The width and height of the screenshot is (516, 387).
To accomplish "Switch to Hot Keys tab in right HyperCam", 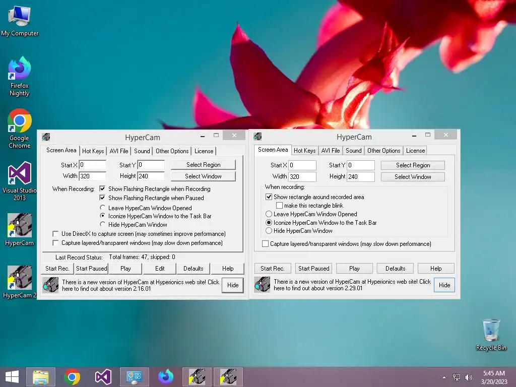I will coord(305,150).
